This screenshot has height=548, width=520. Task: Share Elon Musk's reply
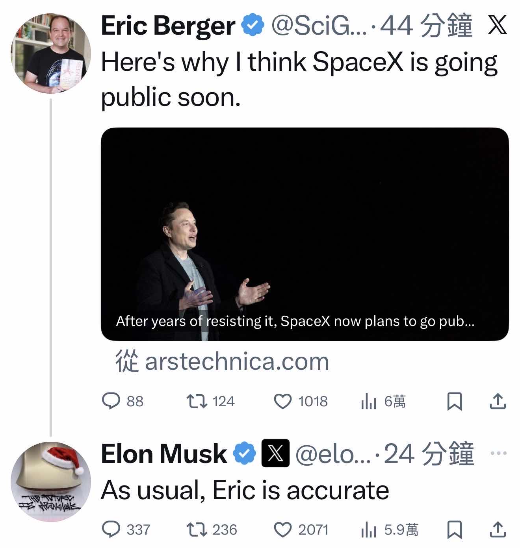(498, 529)
